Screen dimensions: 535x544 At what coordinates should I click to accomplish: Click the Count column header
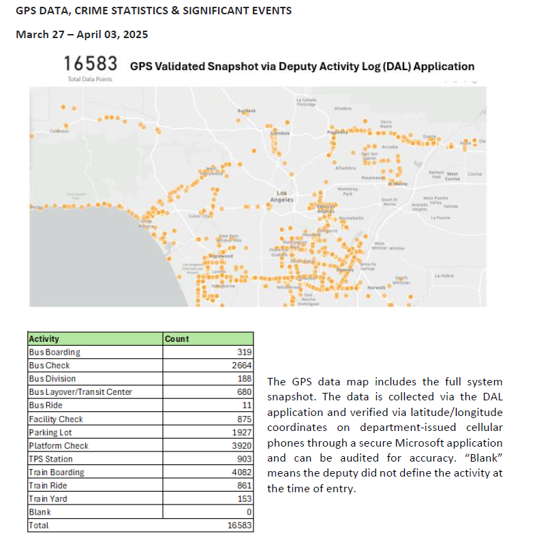point(177,338)
